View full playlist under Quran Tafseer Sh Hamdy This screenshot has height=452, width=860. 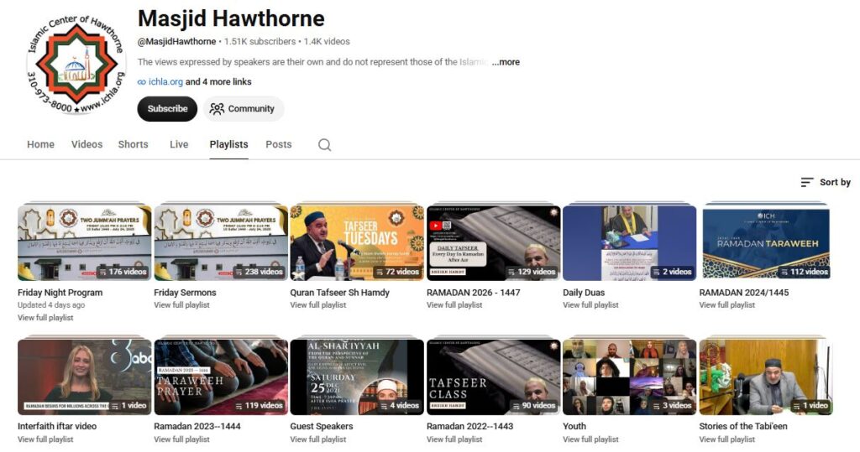318,305
